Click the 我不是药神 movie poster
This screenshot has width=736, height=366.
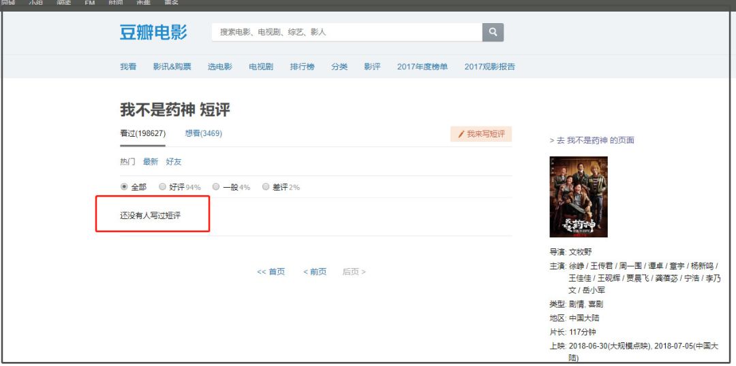[x=579, y=197]
